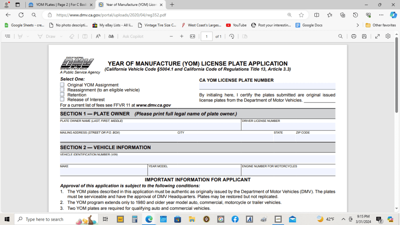Screen dimensions: 400x225
Task: Save the PDF document
Action: point(364,36)
